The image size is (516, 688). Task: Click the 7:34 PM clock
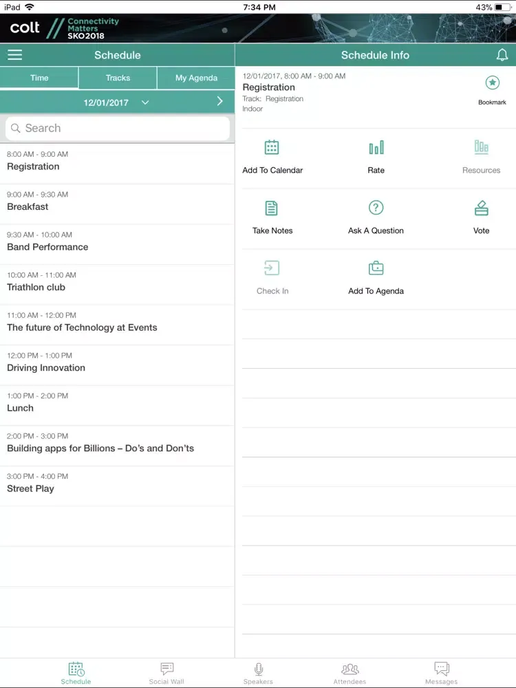(259, 7)
